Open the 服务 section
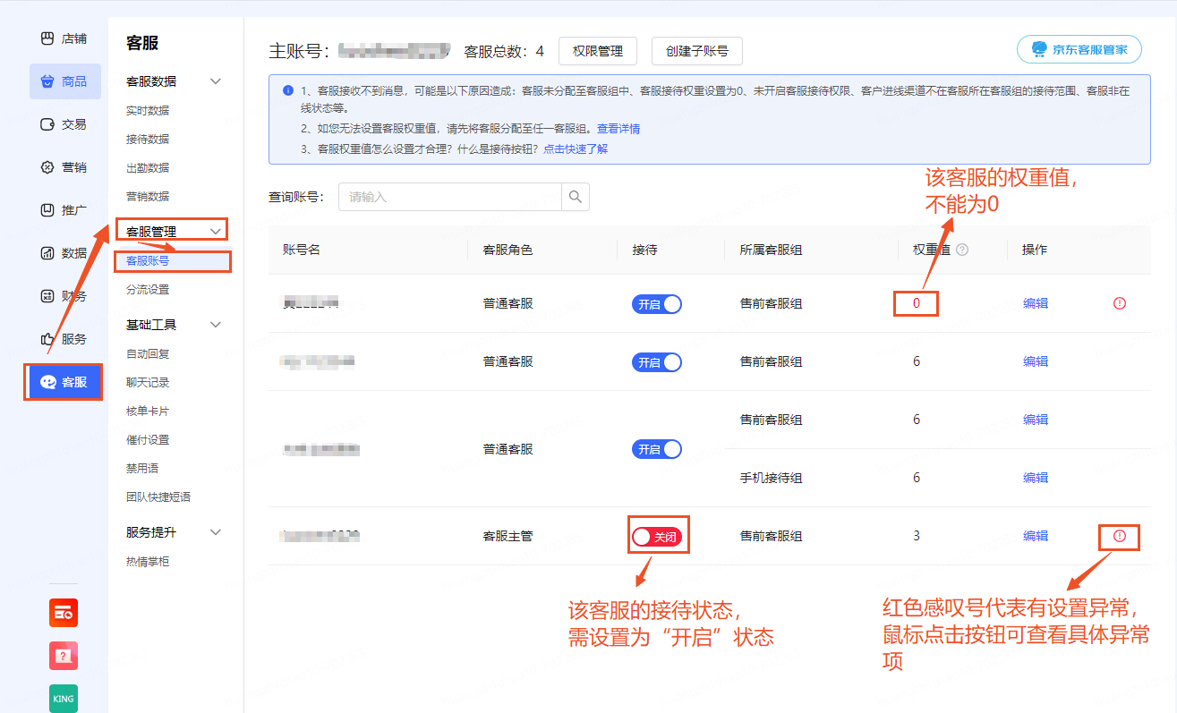The height and width of the screenshot is (713, 1177). (x=64, y=339)
